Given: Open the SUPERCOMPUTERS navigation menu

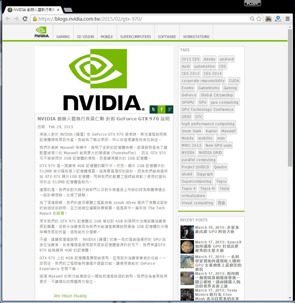Looking at the screenshot, I should (x=136, y=37).
